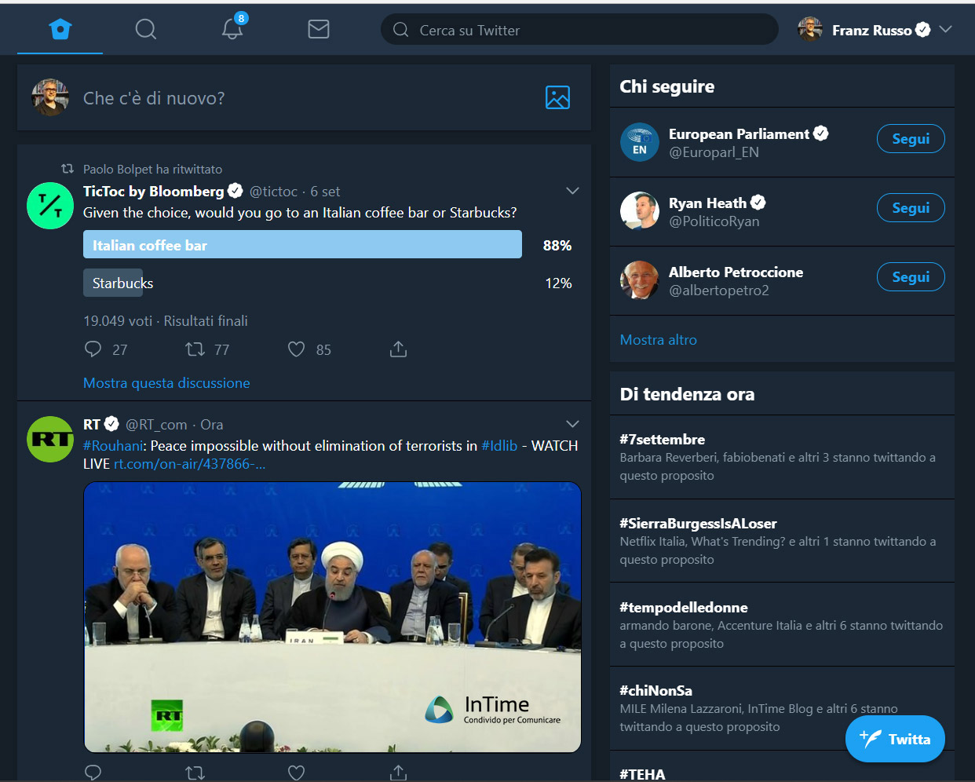The image size is (975, 782).
Task: Open the Ryan Heath profile name
Action: point(707,203)
